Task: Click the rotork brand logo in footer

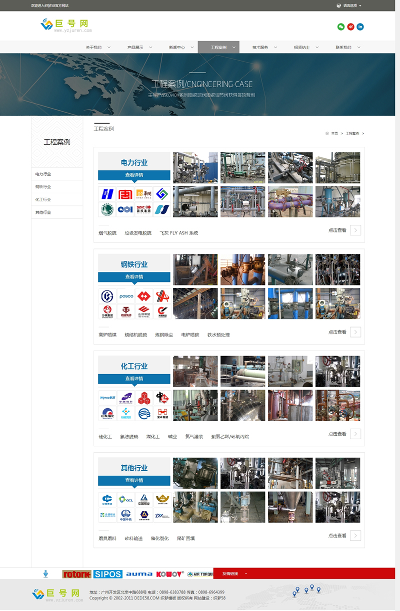Action: coord(76,574)
